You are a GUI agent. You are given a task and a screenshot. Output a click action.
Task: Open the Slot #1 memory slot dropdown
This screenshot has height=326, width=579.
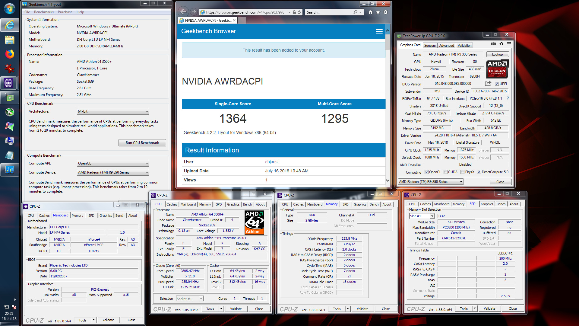[x=422, y=216]
